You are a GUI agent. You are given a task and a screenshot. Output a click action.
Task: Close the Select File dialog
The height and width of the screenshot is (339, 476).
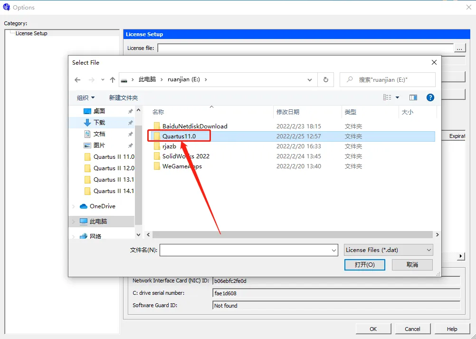coord(434,62)
